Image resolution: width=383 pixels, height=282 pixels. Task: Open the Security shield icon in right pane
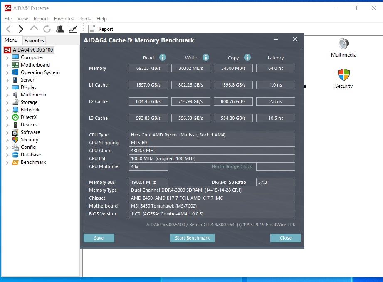tap(343, 75)
